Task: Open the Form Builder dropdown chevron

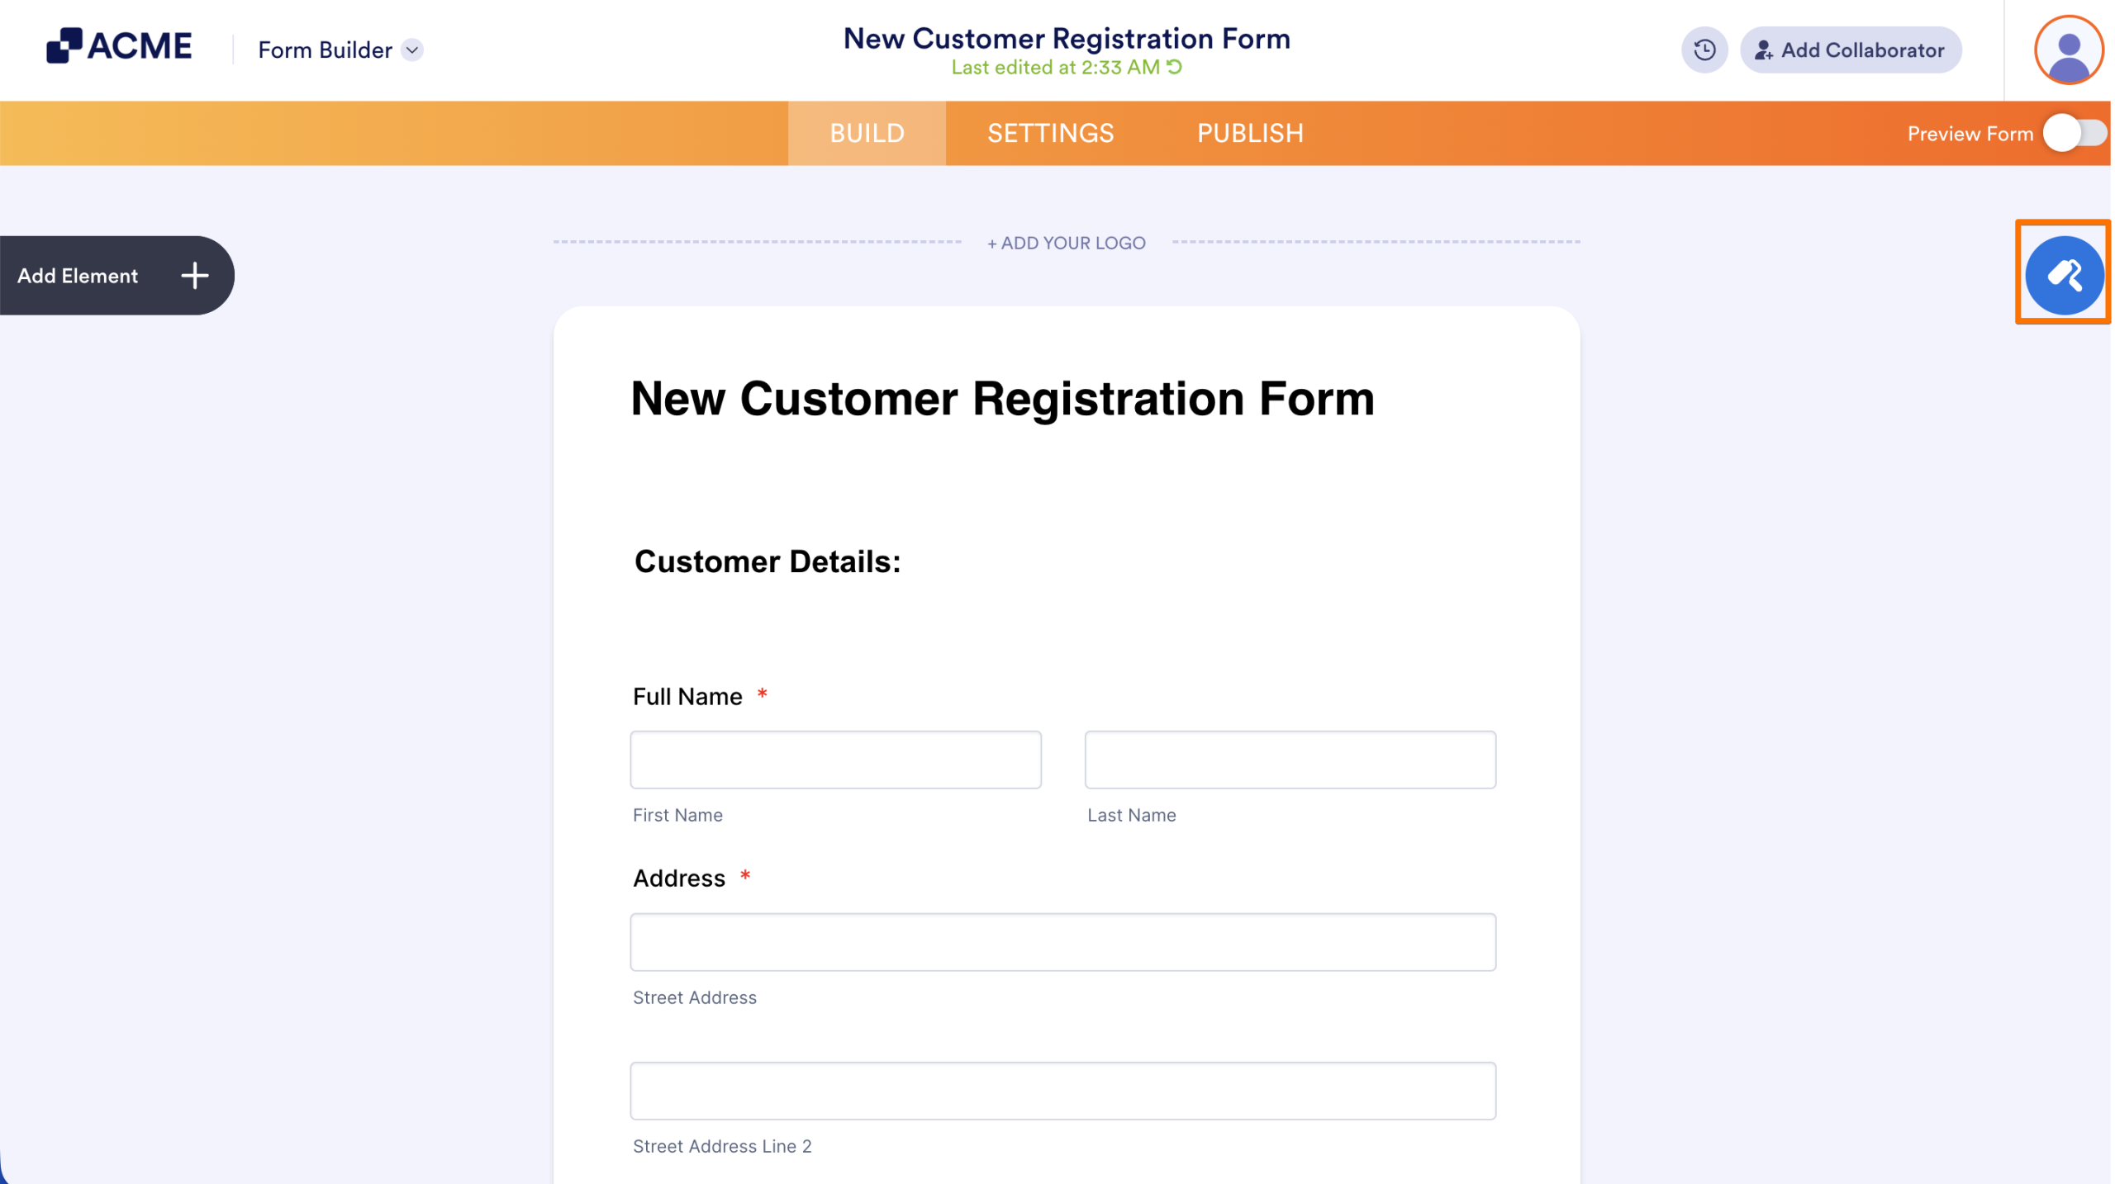Action: 412,50
